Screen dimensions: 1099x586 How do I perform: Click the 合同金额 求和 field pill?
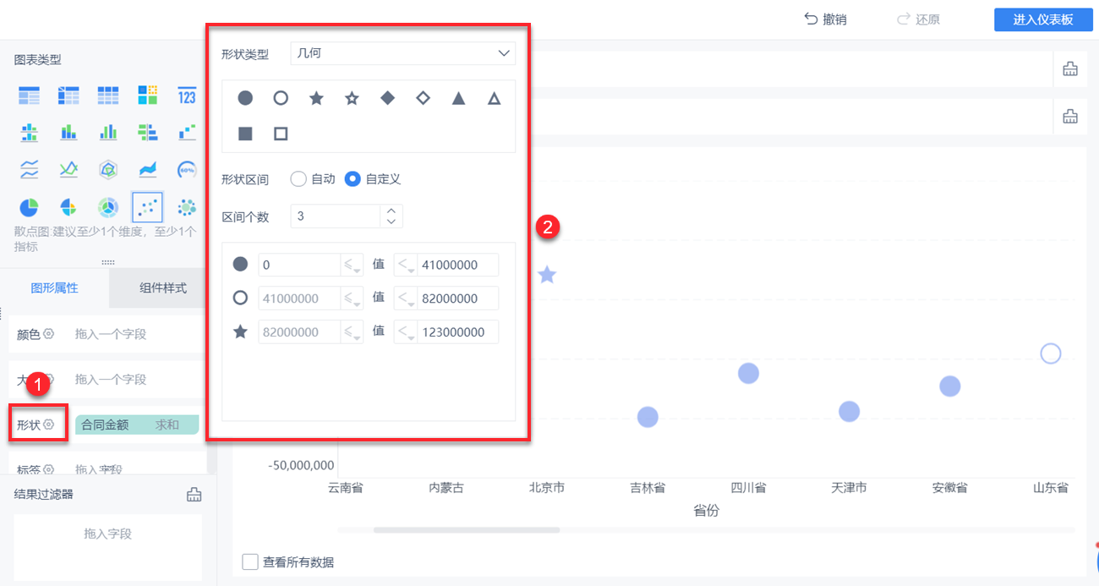coord(137,424)
